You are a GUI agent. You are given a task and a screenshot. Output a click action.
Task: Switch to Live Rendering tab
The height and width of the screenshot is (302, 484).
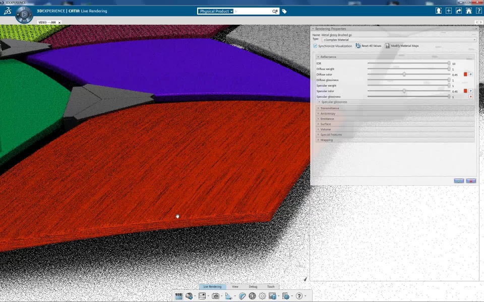pos(212,286)
